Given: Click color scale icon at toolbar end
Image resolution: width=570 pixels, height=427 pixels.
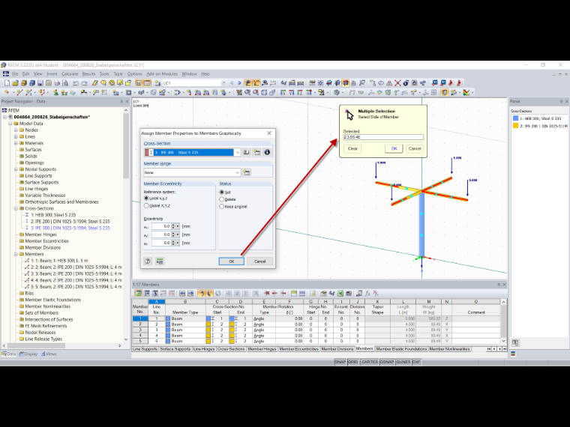Looking at the screenshot, I should (x=466, y=93).
